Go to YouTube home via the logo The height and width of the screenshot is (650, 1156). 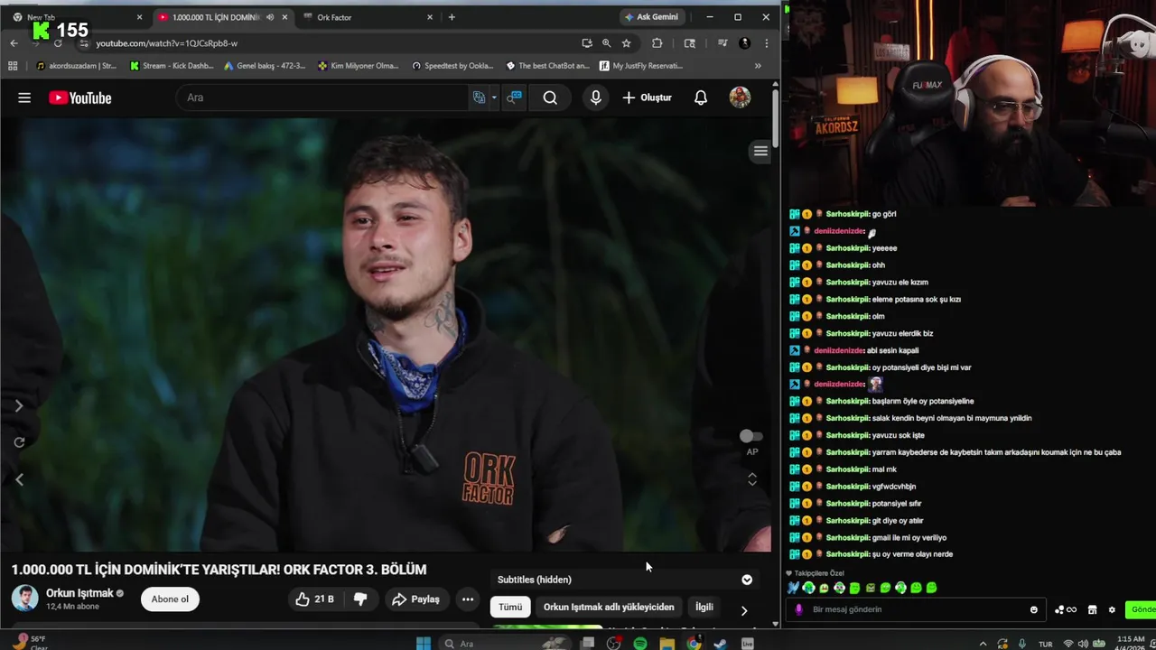point(80,97)
